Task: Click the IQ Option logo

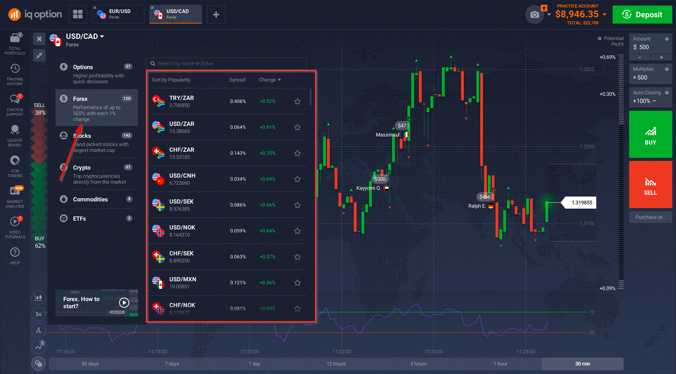Action: point(35,14)
